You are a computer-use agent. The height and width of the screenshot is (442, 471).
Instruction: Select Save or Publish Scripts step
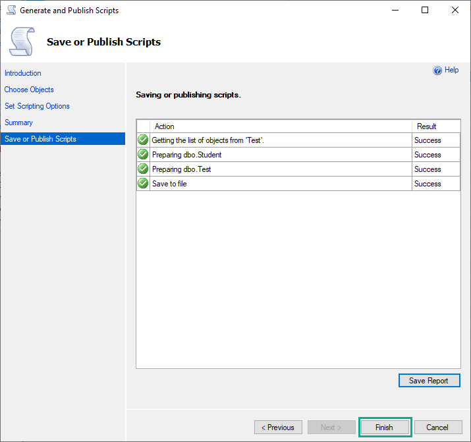coord(40,139)
